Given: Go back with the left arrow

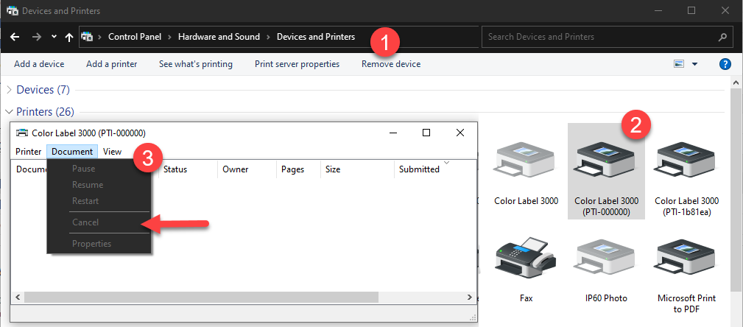Looking at the screenshot, I should pos(15,37).
